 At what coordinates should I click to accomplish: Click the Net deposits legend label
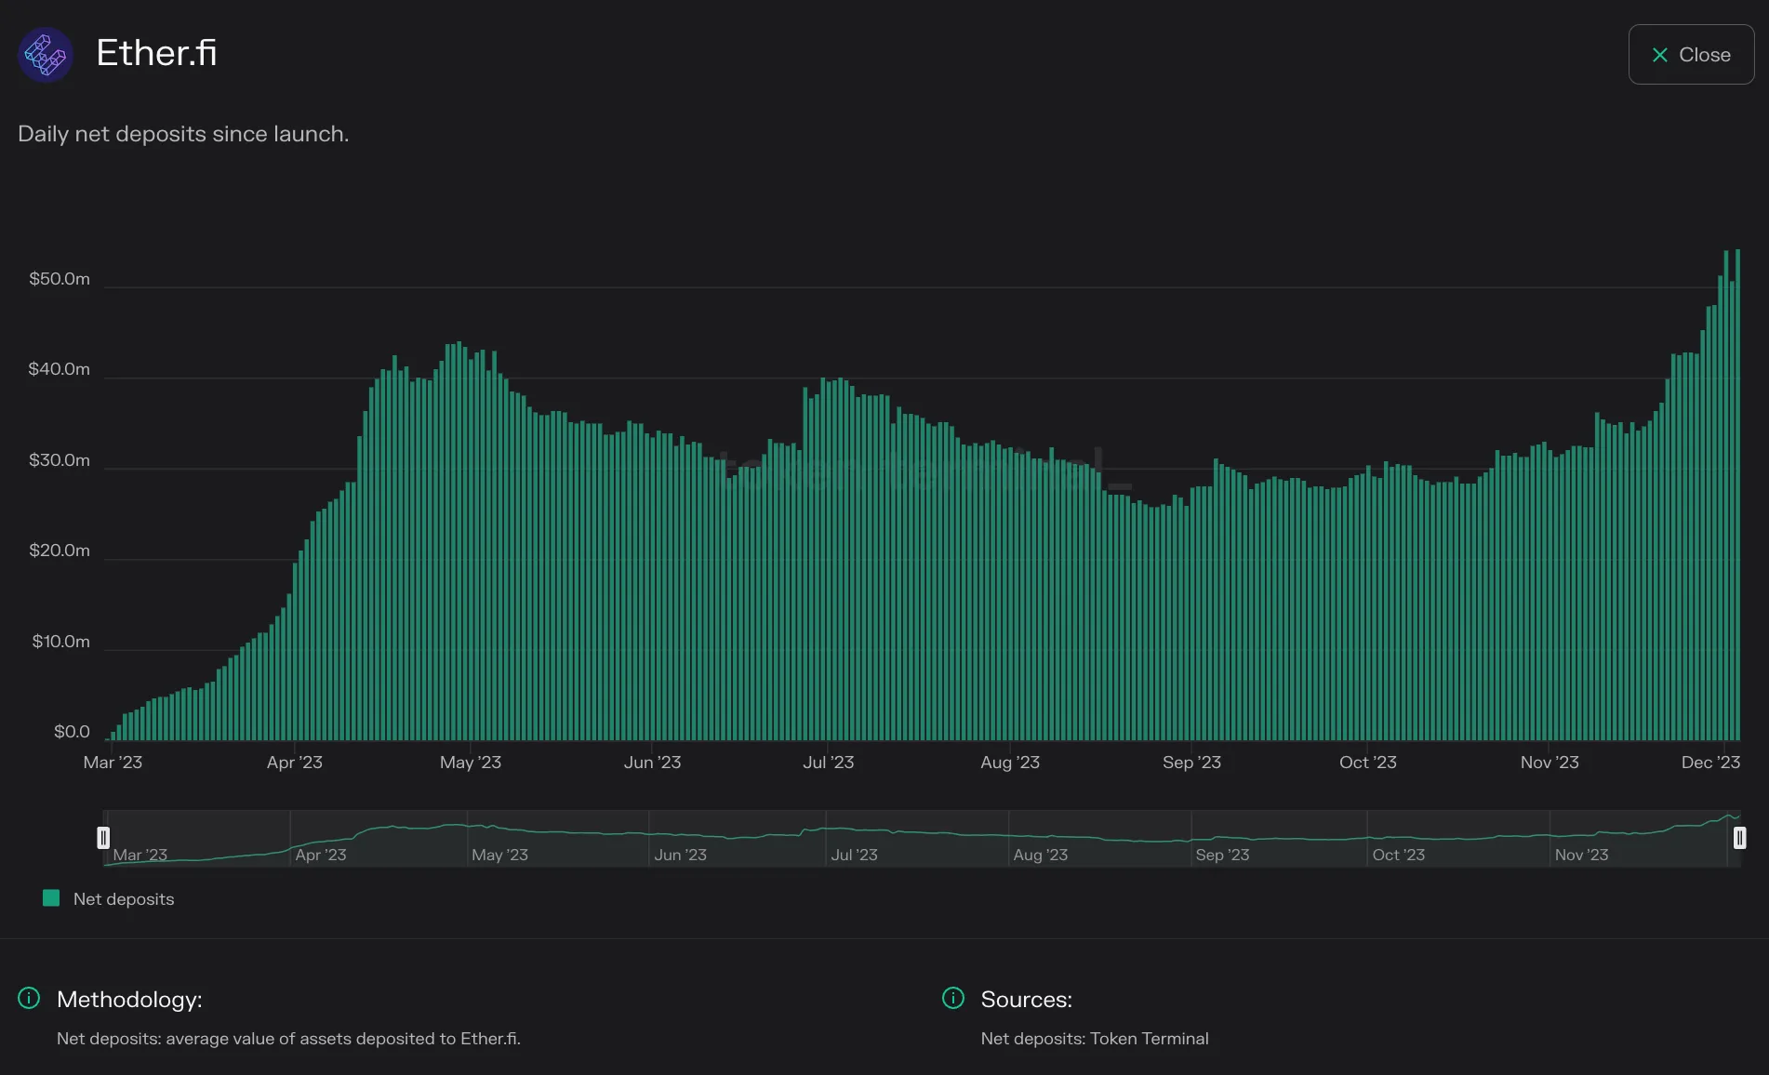click(124, 899)
